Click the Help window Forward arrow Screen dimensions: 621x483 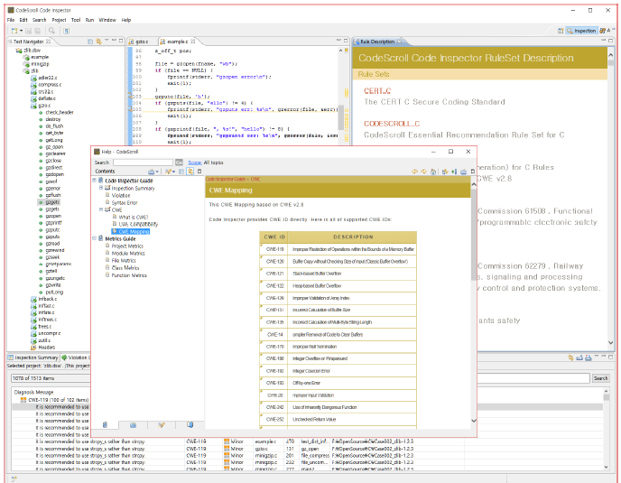click(423, 172)
